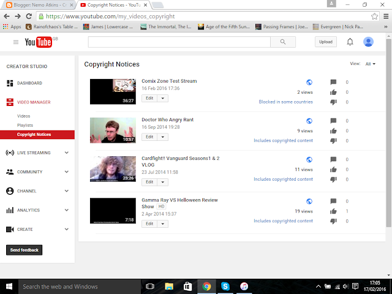This screenshot has width=392, height=294.
Task: Edit the Doctor Who Angry Rant video
Action: [x=149, y=137]
